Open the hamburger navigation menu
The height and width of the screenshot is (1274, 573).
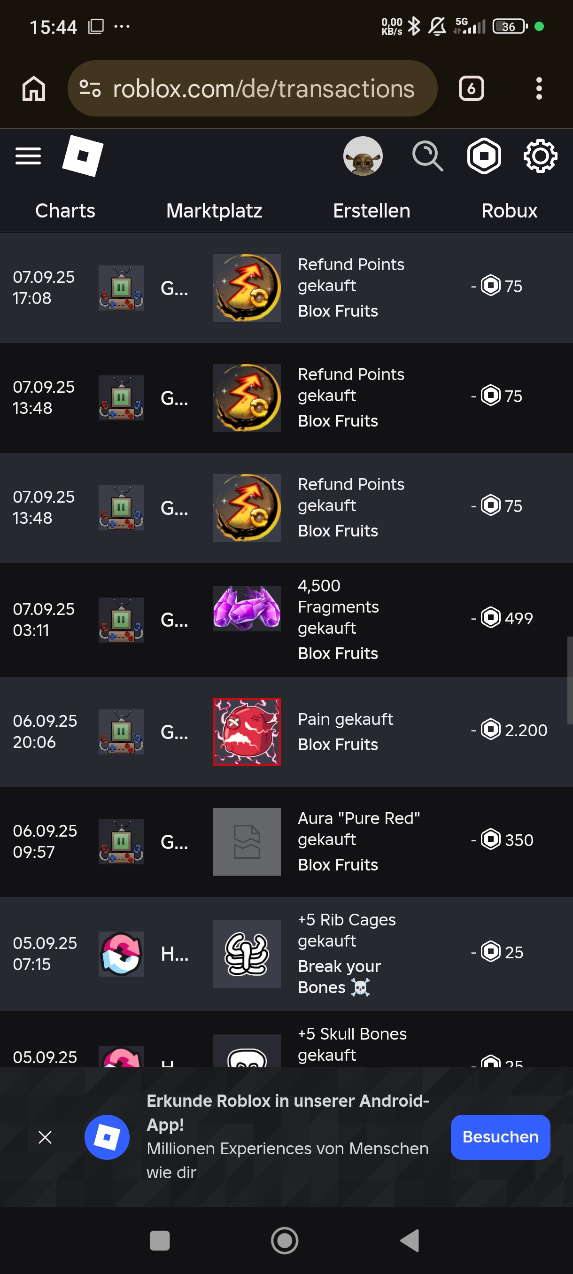click(x=28, y=156)
